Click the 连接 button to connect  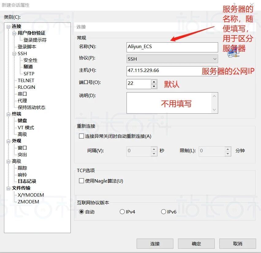point(155,244)
